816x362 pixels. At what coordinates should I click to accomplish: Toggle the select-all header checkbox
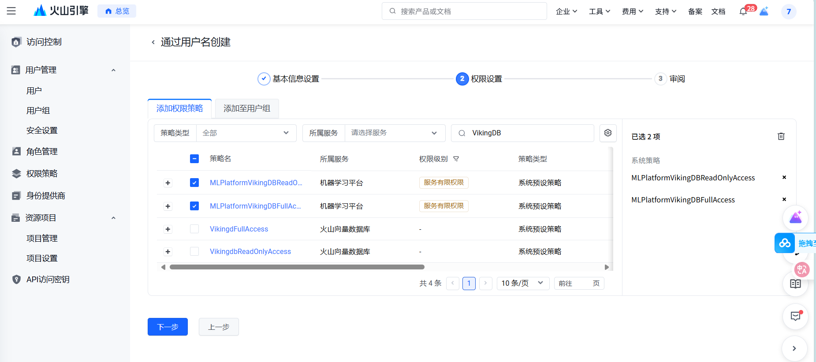click(x=194, y=159)
